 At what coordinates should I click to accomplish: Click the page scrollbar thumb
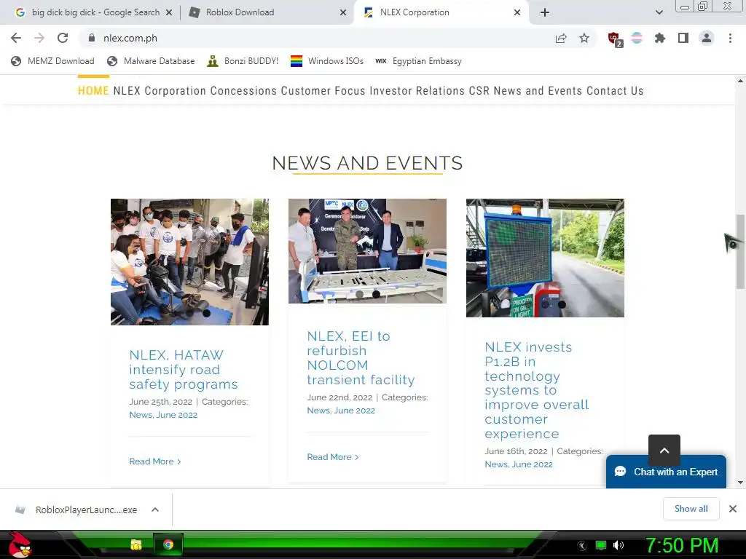[x=740, y=251]
